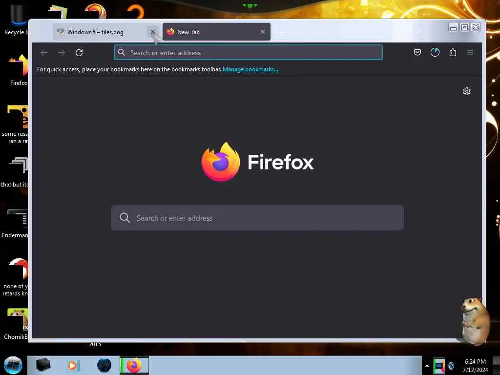Select the 'that but its' desktop icon

tap(15, 172)
